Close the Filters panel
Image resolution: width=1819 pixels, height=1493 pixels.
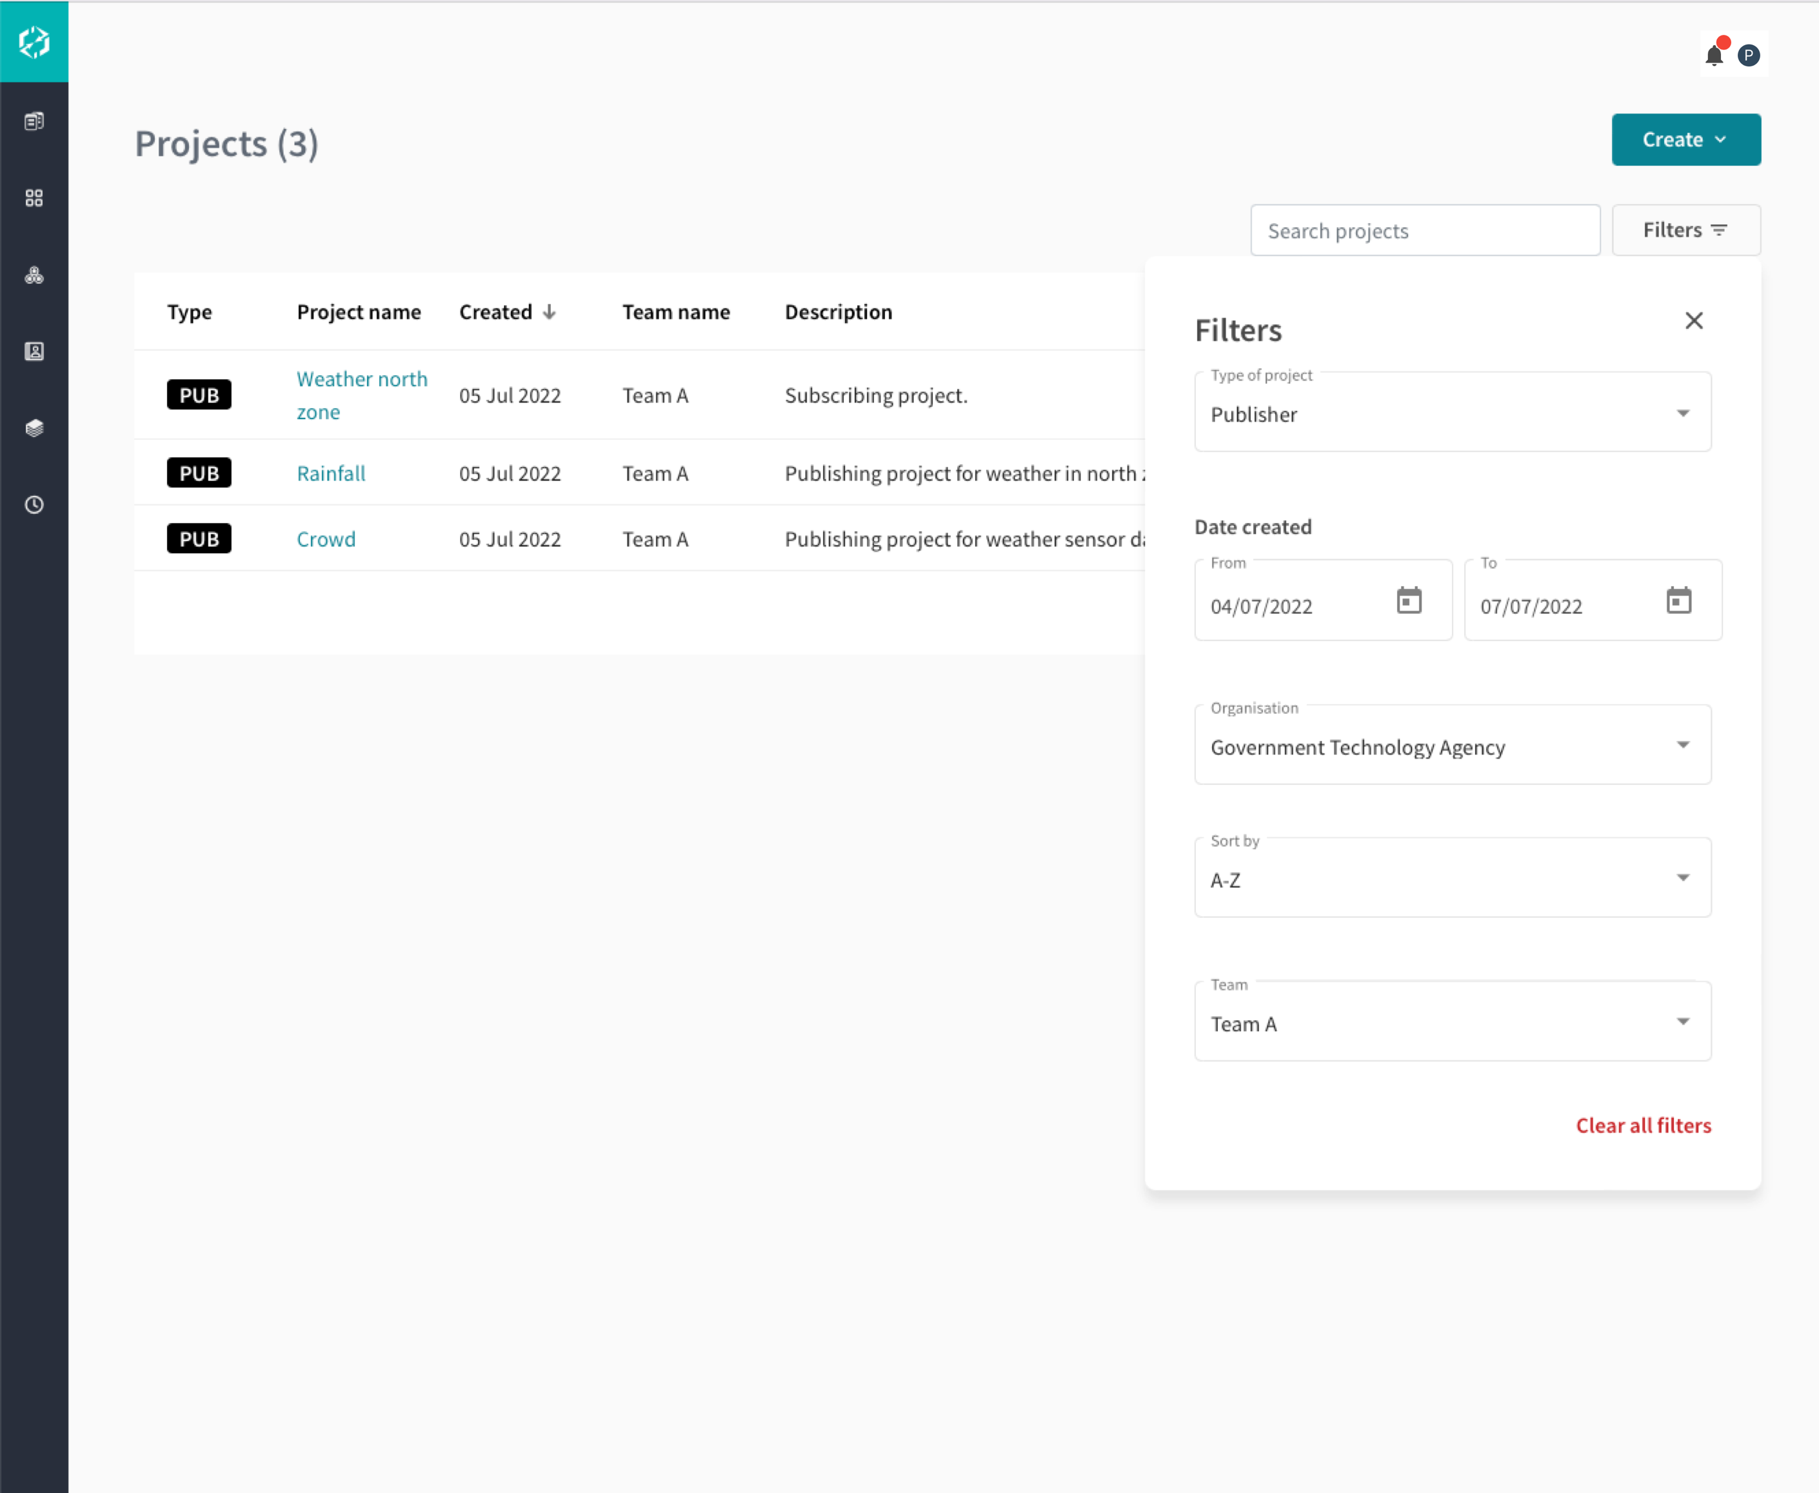coord(1693,321)
